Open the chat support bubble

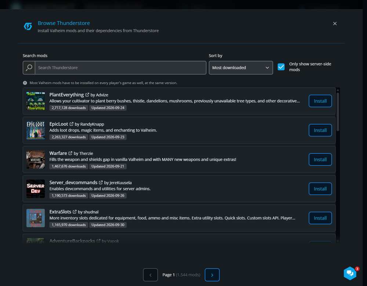coord(350,273)
